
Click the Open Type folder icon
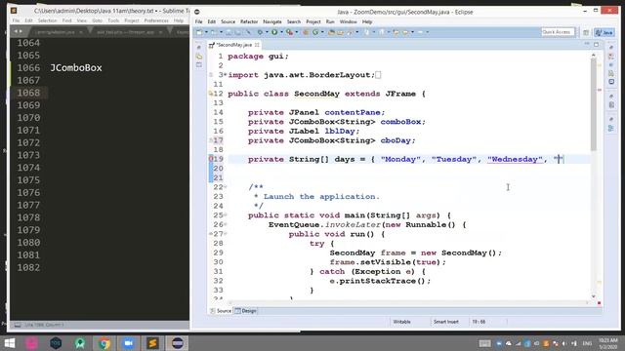pyautogui.click(x=331, y=32)
